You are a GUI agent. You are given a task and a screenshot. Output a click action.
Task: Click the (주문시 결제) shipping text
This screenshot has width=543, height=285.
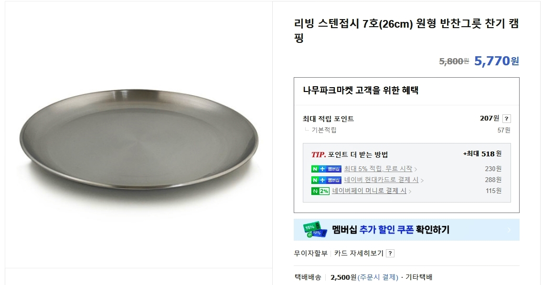coord(378,277)
